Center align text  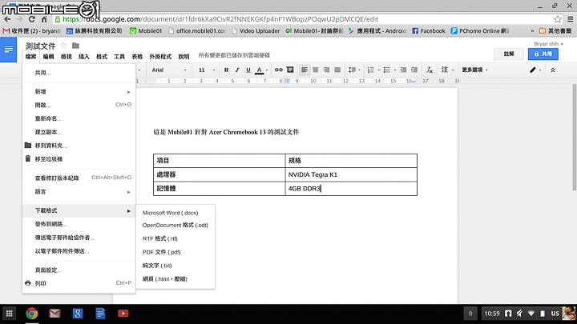pos(316,70)
